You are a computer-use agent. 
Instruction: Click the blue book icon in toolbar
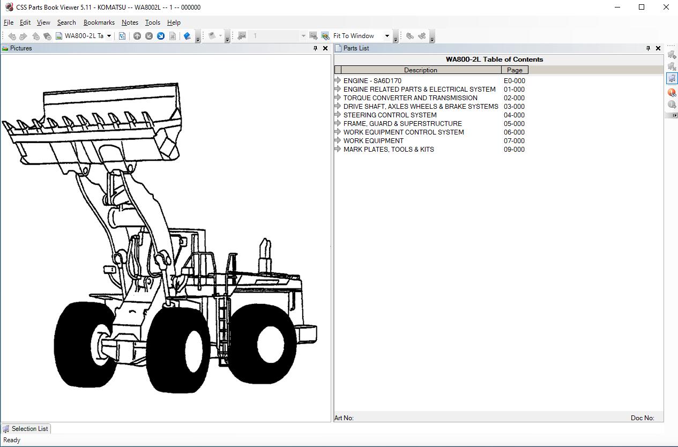pyautogui.click(x=188, y=36)
